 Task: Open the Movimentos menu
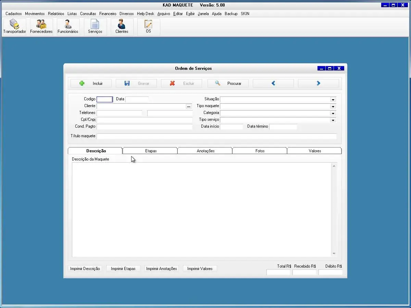35,14
